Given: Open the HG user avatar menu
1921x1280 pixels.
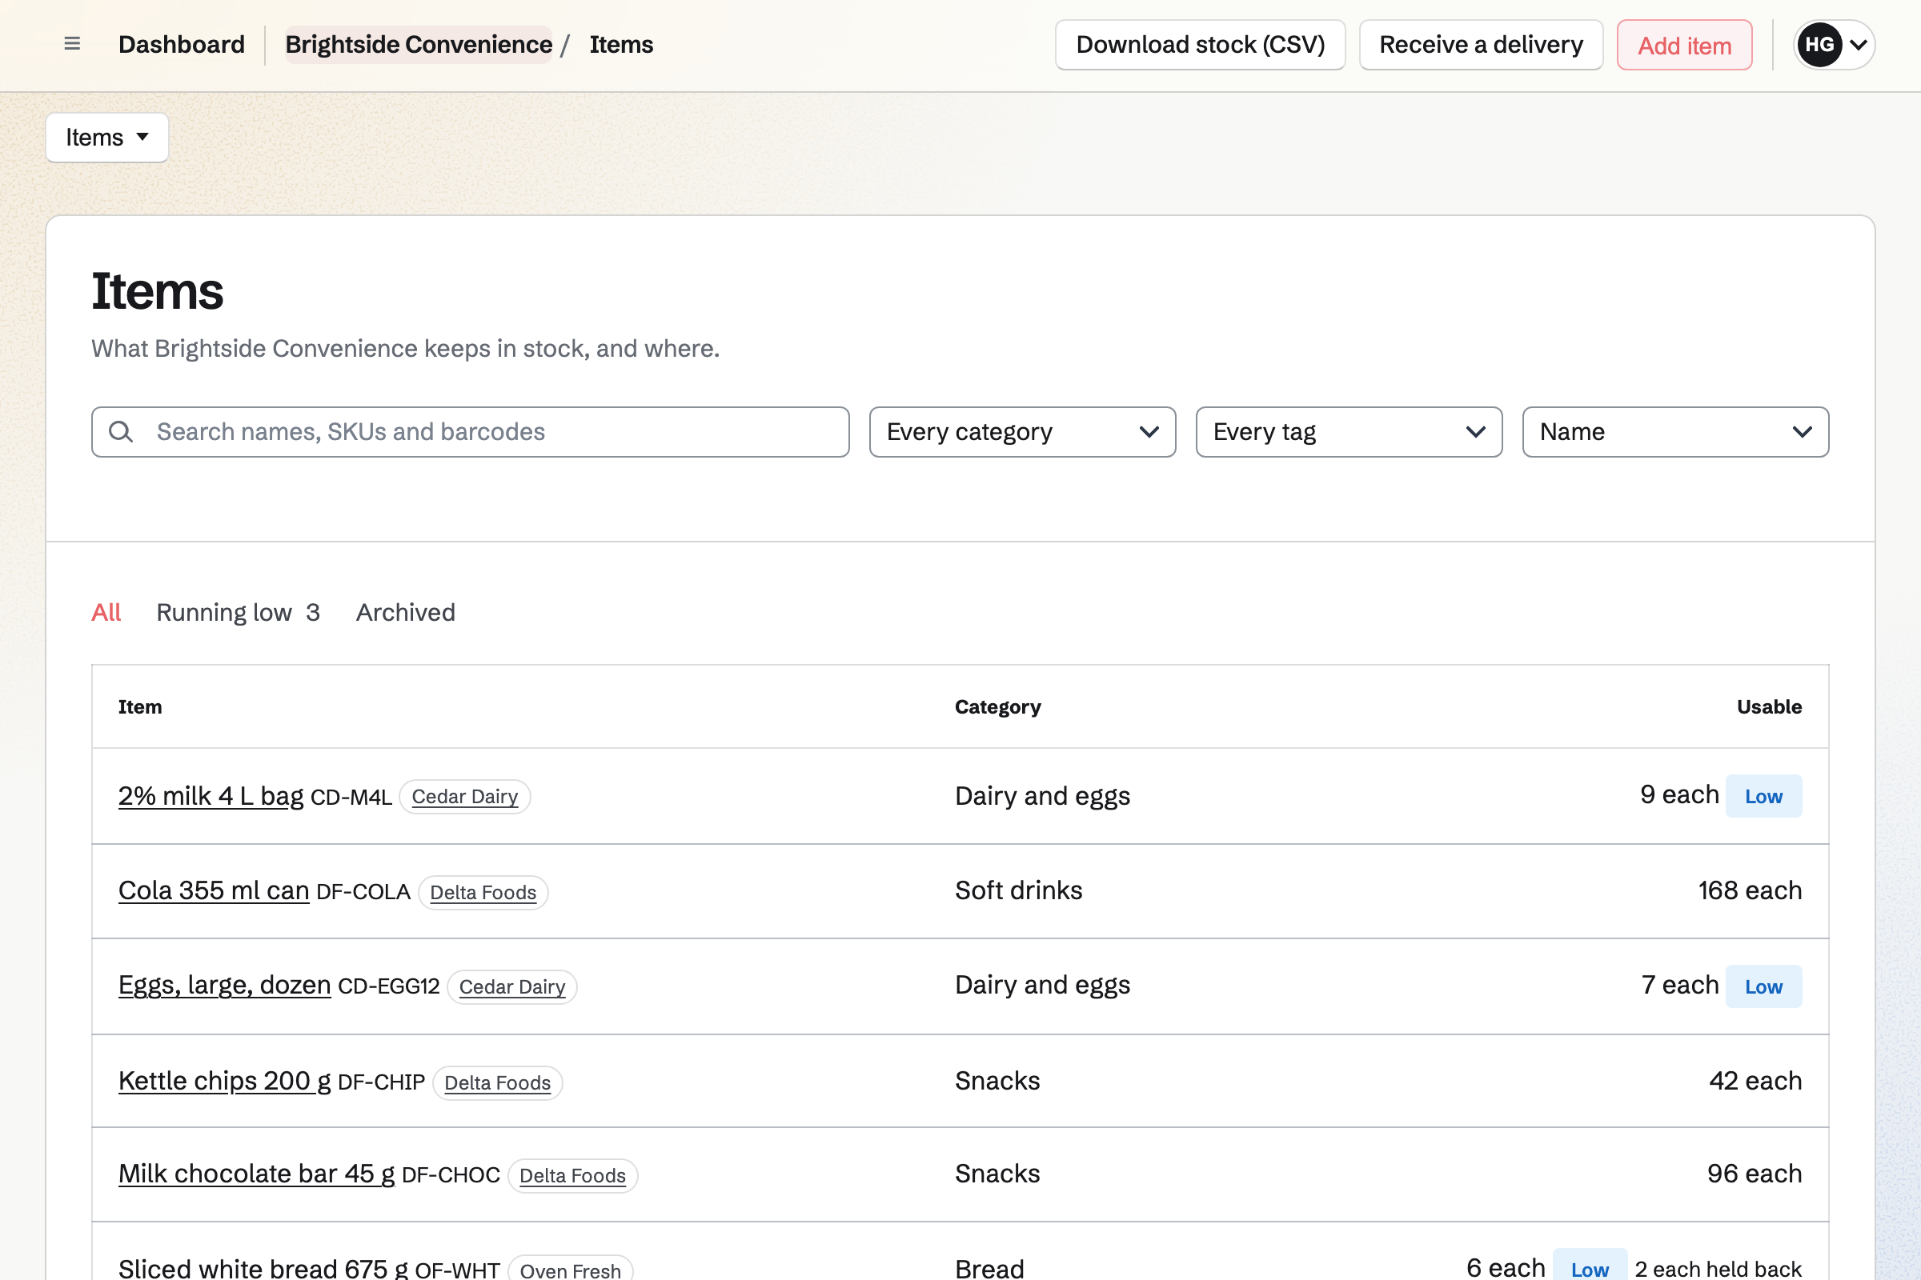Looking at the screenshot, I should pos(1819,45).
